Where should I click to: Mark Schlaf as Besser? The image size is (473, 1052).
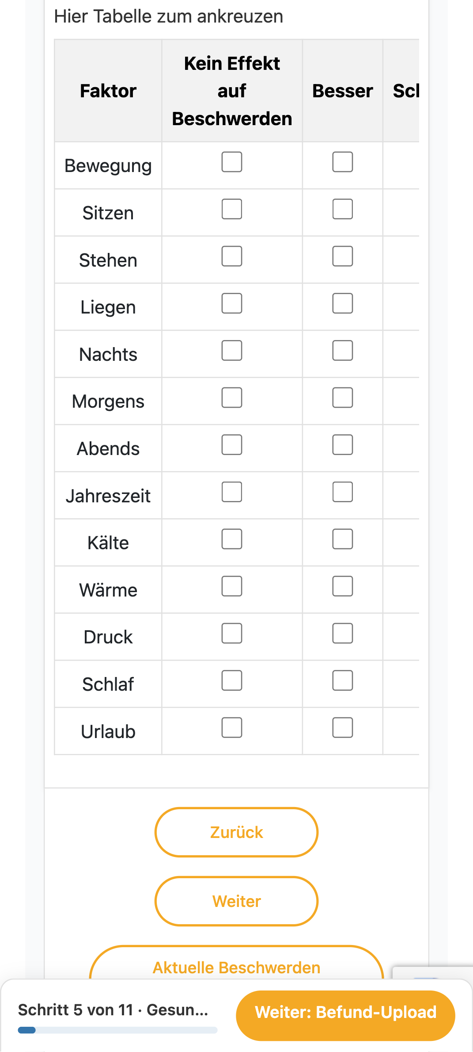(343, 681)
